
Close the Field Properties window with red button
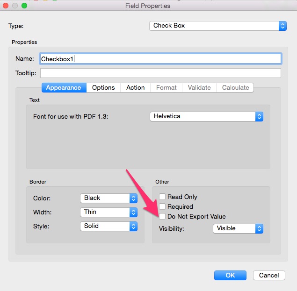[6, 6]
